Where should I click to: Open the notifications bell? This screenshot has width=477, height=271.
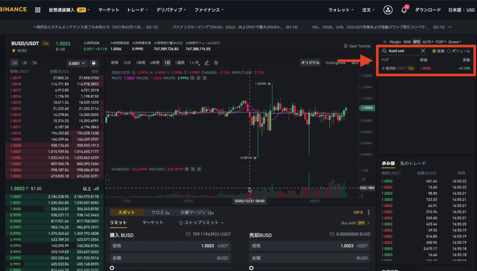404,10
